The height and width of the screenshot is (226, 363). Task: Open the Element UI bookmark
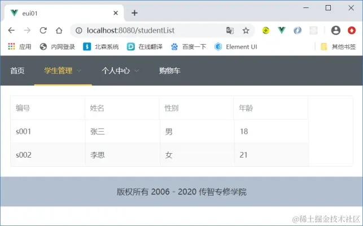click(x=235, y=47)
